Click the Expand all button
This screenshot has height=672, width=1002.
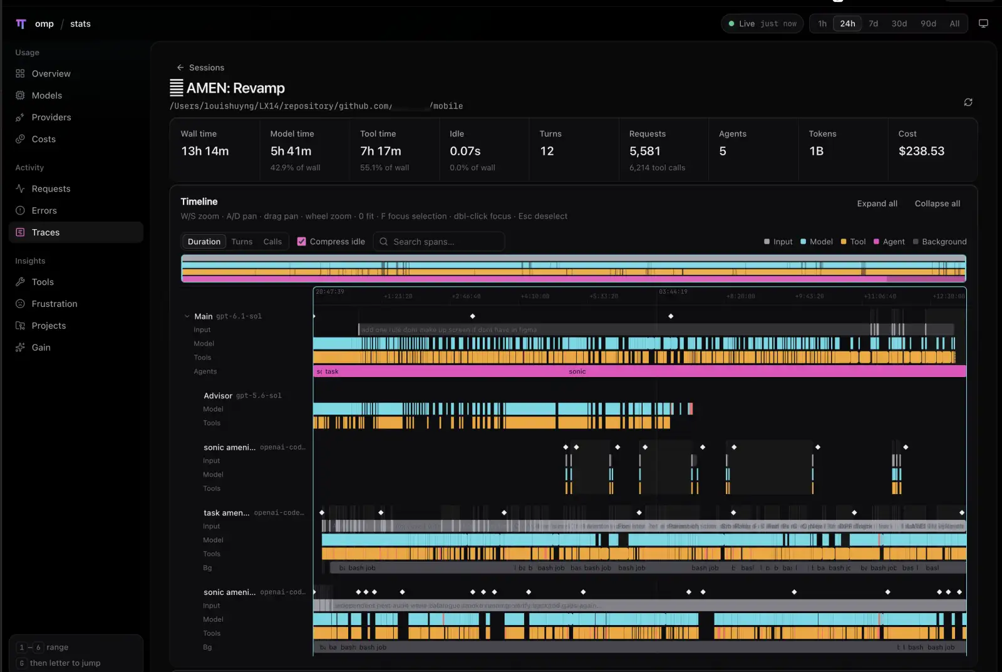click(x=877, y=204)
